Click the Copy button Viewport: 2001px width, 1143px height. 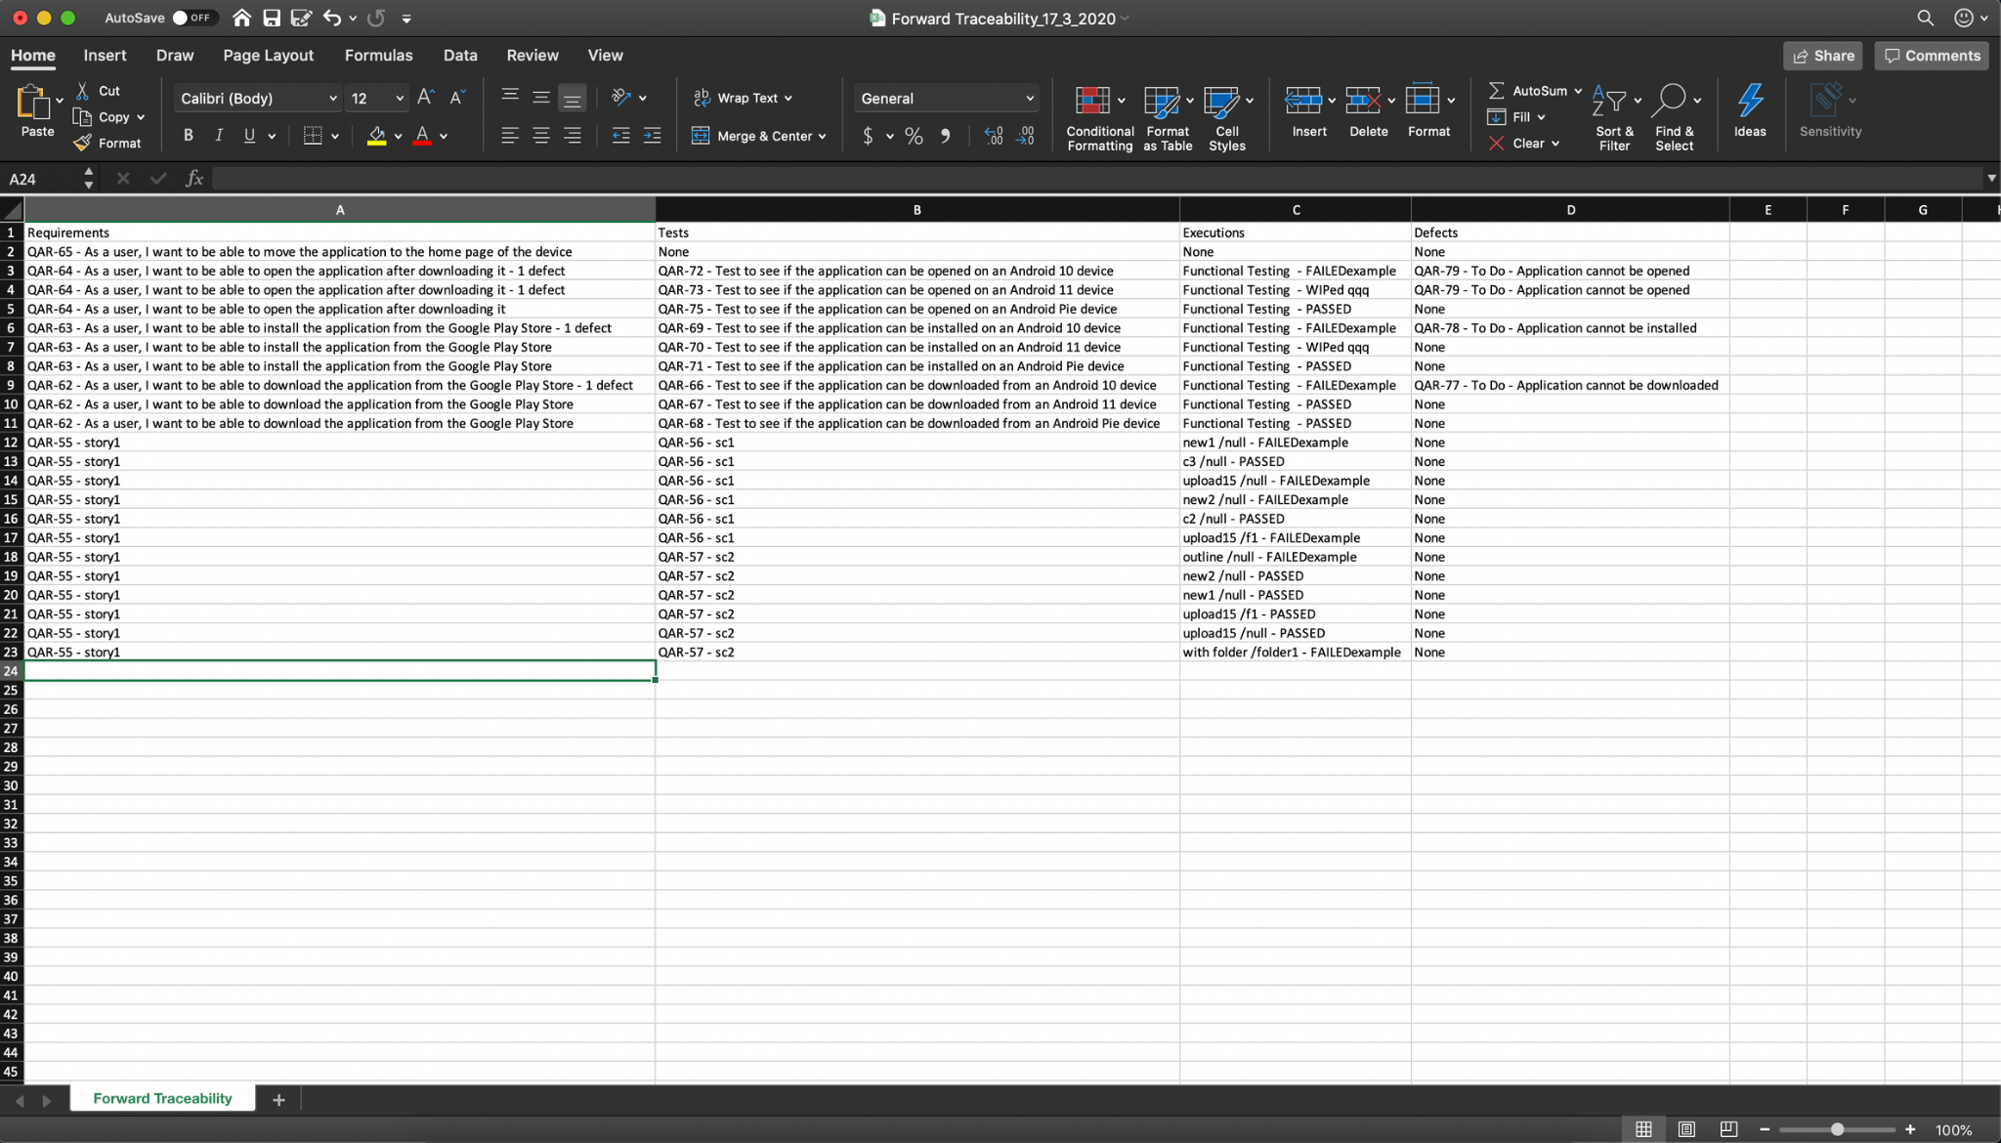click(105, 117)
